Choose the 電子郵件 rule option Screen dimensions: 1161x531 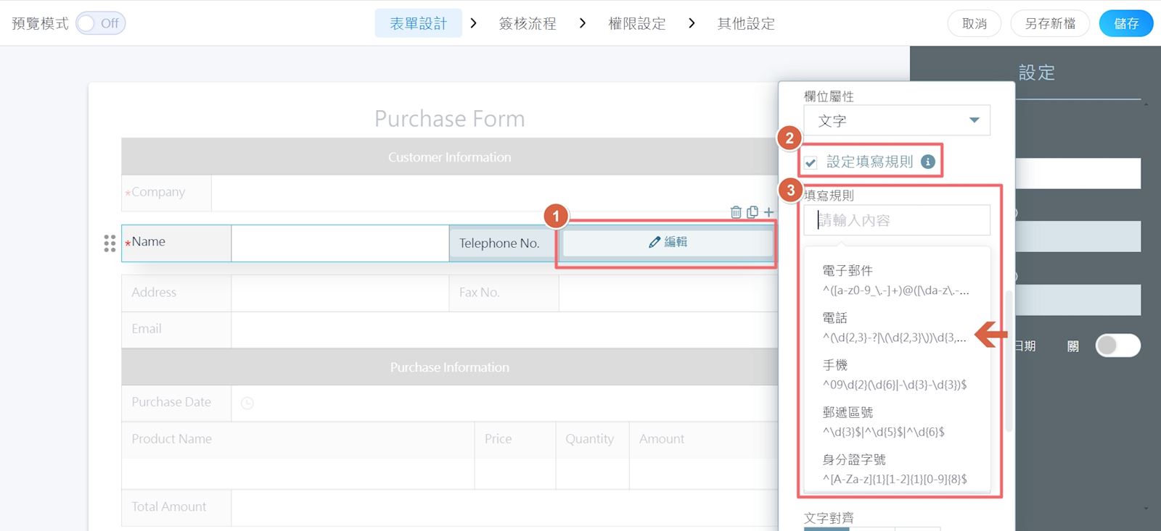click(x=894, y=280)
